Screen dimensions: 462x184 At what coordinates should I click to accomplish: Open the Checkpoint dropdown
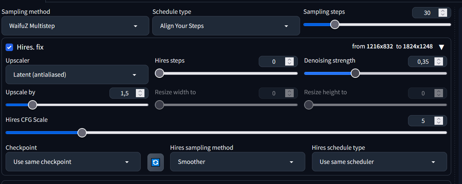(x=73, y=162)
